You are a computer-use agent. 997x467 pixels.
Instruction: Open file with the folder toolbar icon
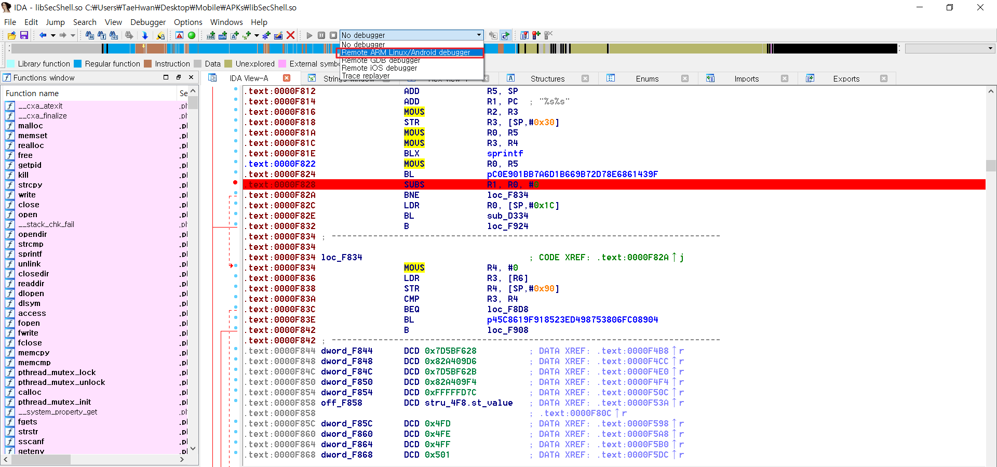11,35
